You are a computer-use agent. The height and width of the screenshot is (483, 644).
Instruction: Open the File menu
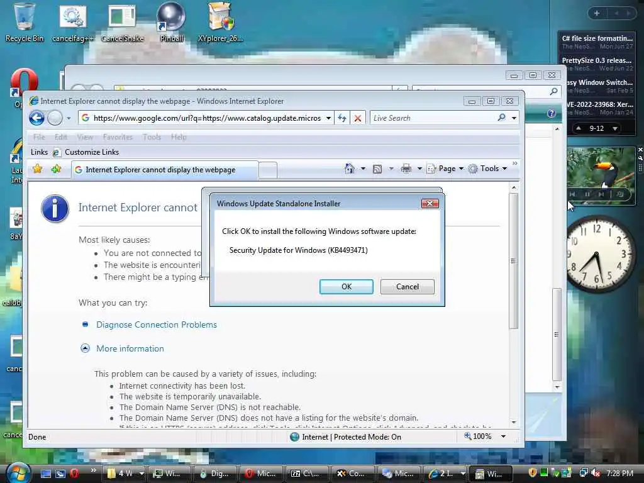tap(39, 137)
